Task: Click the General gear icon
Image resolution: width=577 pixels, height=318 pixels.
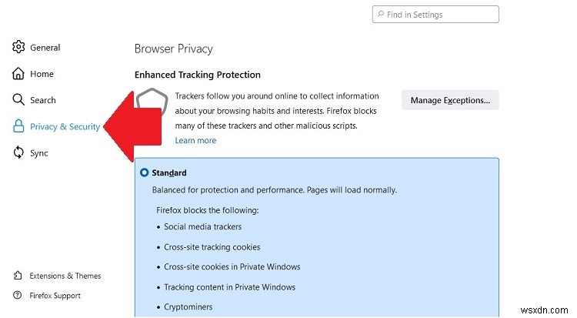Action: tap(18, 47)
